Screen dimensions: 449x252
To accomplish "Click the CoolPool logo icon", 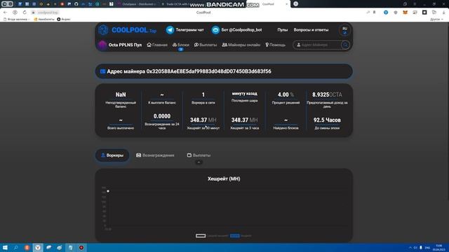I will (x=103, y=29).
